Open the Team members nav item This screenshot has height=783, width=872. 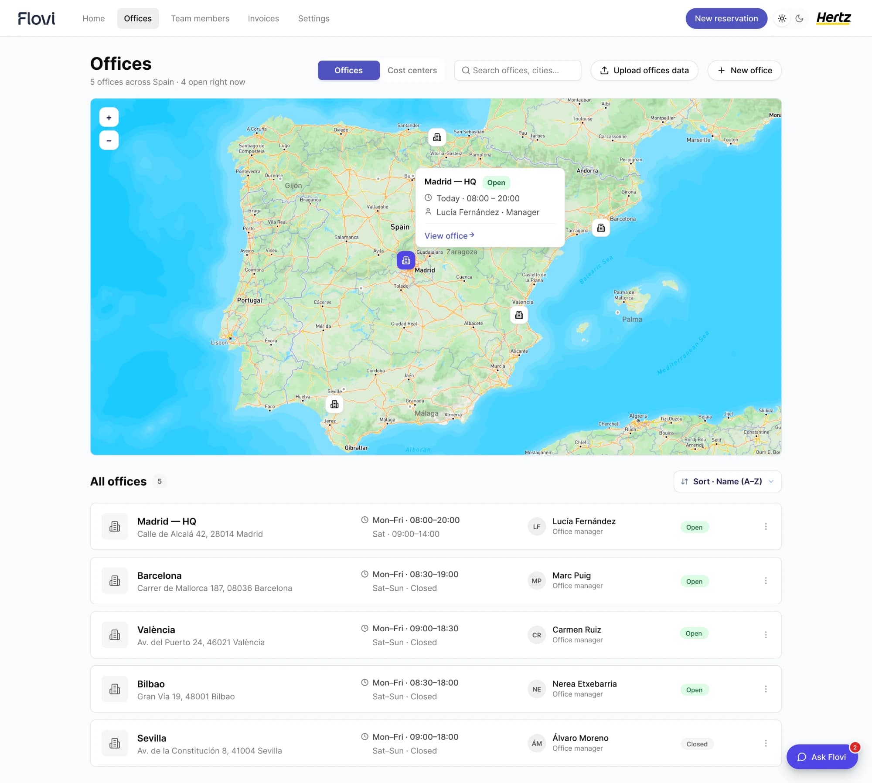click(x=200, y=18)
